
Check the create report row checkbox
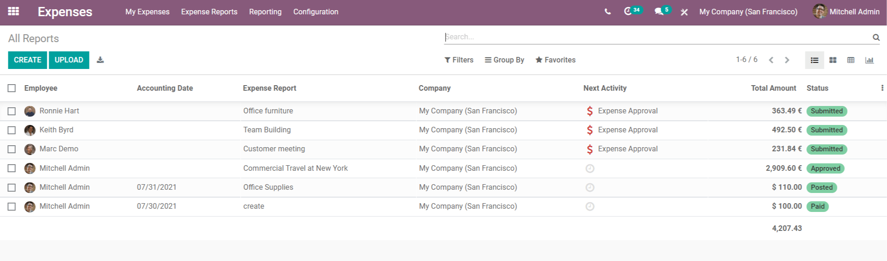point(12,206)
